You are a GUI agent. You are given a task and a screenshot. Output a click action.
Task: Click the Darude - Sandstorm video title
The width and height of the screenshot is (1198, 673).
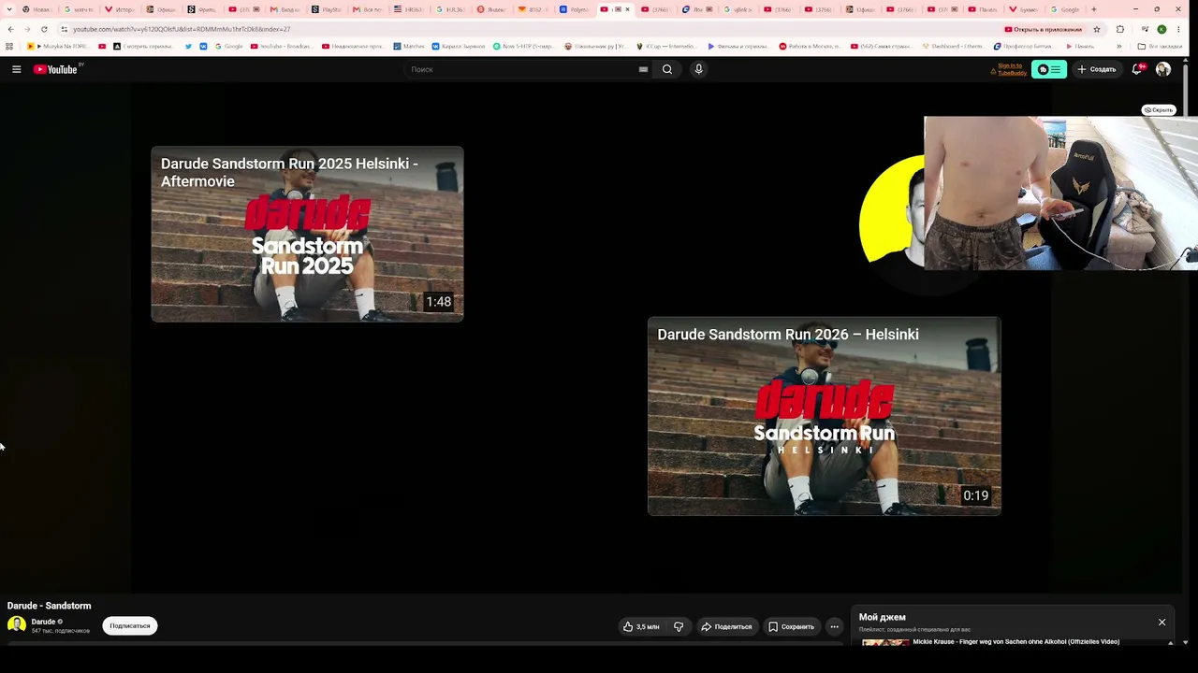point(49,606)
